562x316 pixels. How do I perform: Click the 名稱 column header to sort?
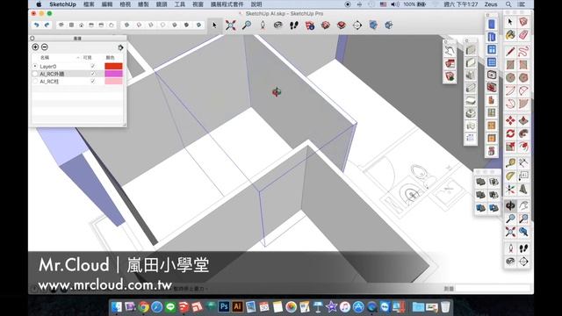45,57
